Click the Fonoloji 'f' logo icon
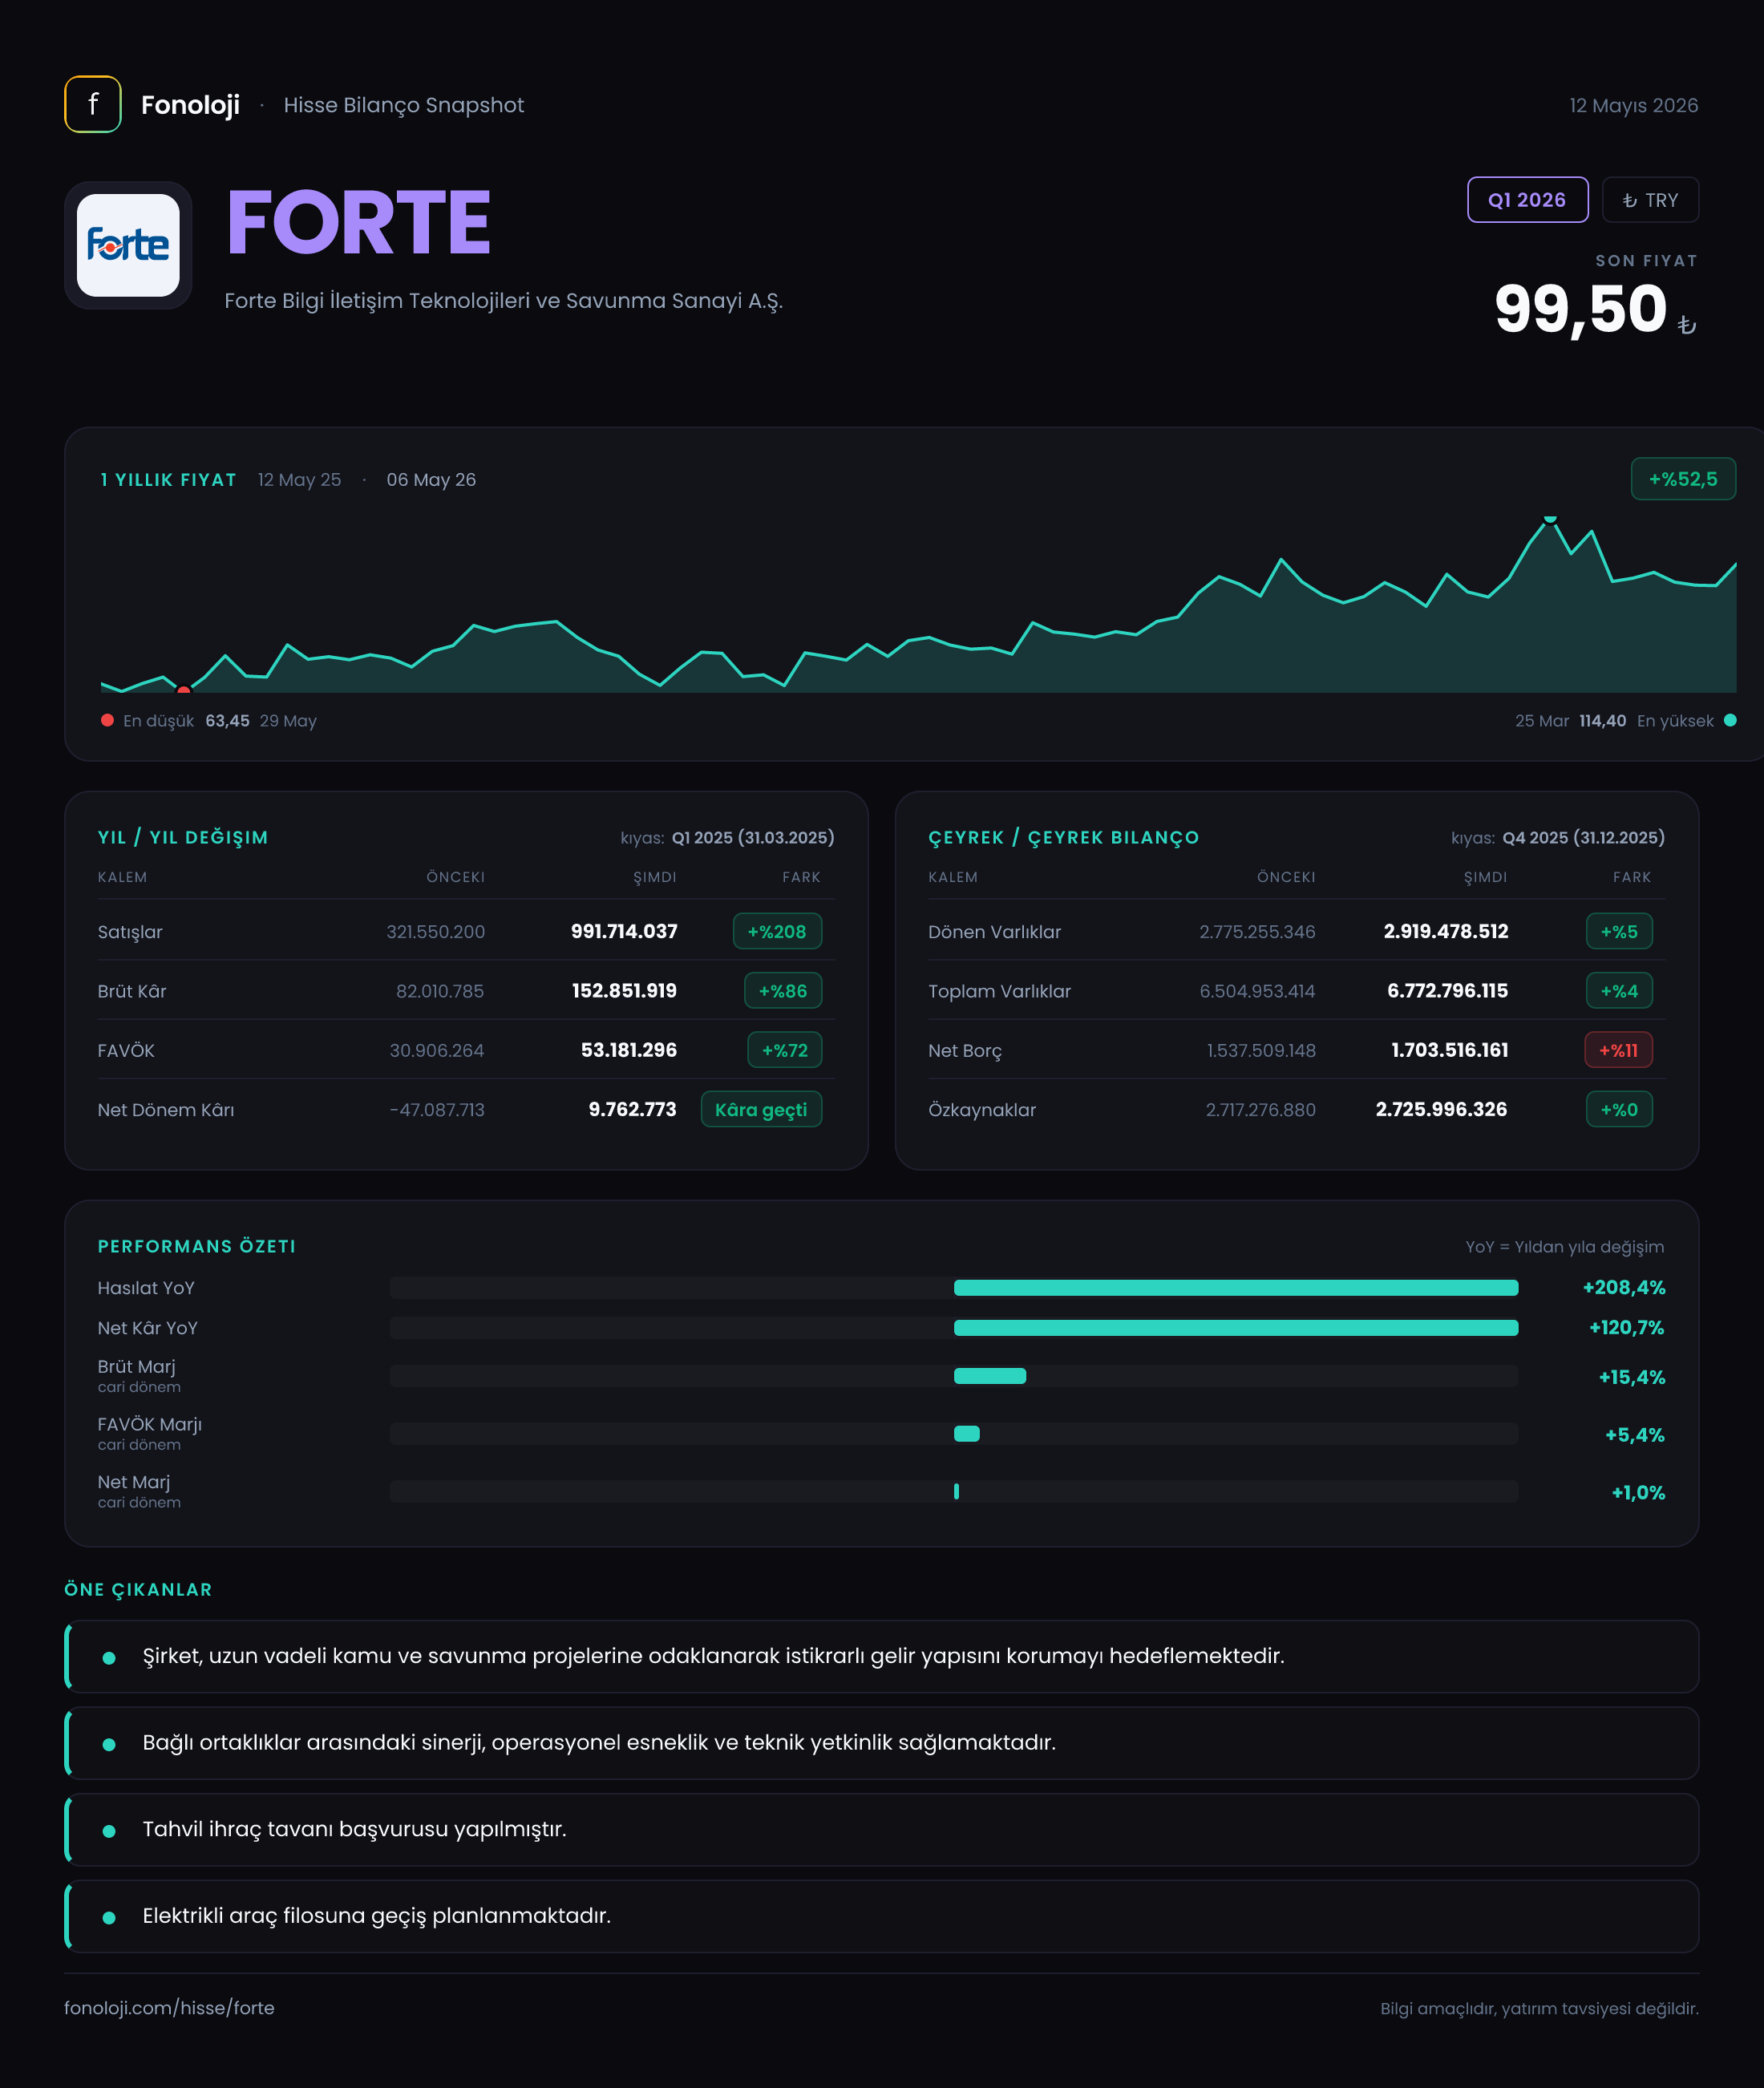This screenshot has height=2088, width=1764. tap(93, 104)
